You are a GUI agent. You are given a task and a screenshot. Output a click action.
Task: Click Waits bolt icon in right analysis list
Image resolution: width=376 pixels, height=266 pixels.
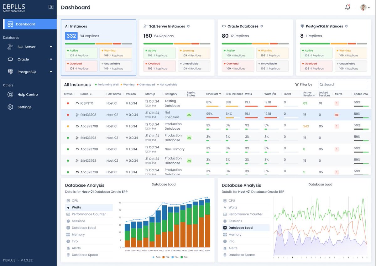pyautogui.click(x=225, y=207)
